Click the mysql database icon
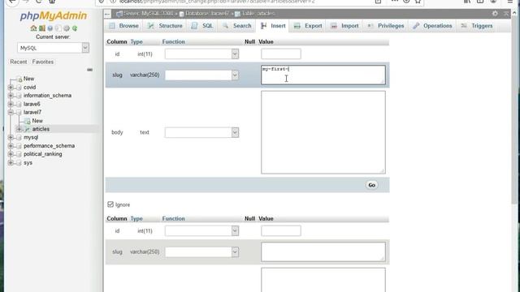This screenshot has height=292, width=520. pos(19,137)
